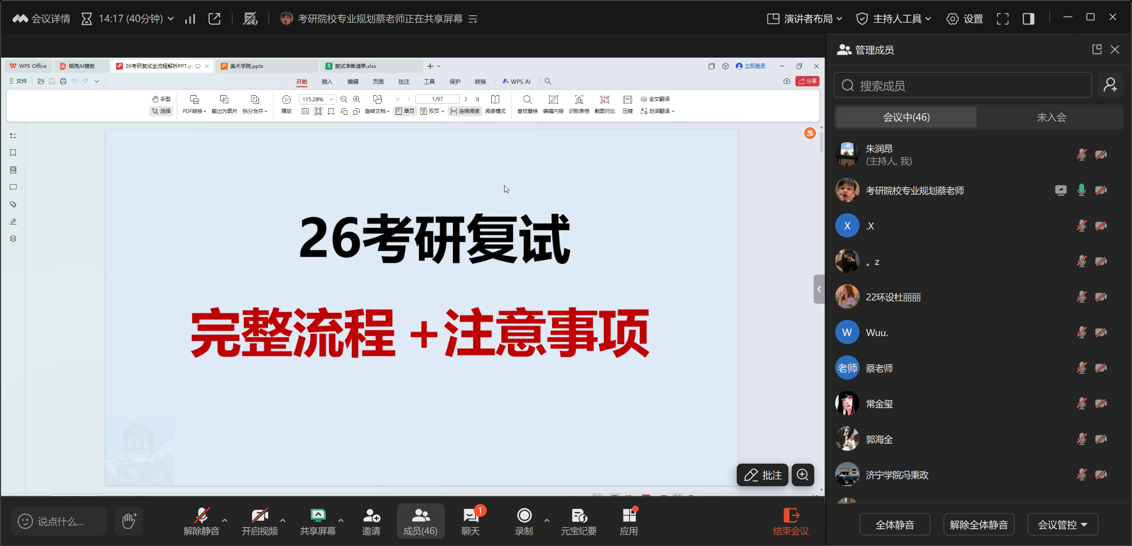Pop out the member management panel
Image resolution: width=1132 pixels, height=546 pixels.
coord(1096,50)
